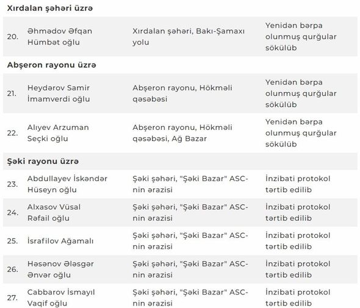Viewport: 360px width, 308px height.
Task: Click the row number '25.'
Action: [x=12, y=241]
